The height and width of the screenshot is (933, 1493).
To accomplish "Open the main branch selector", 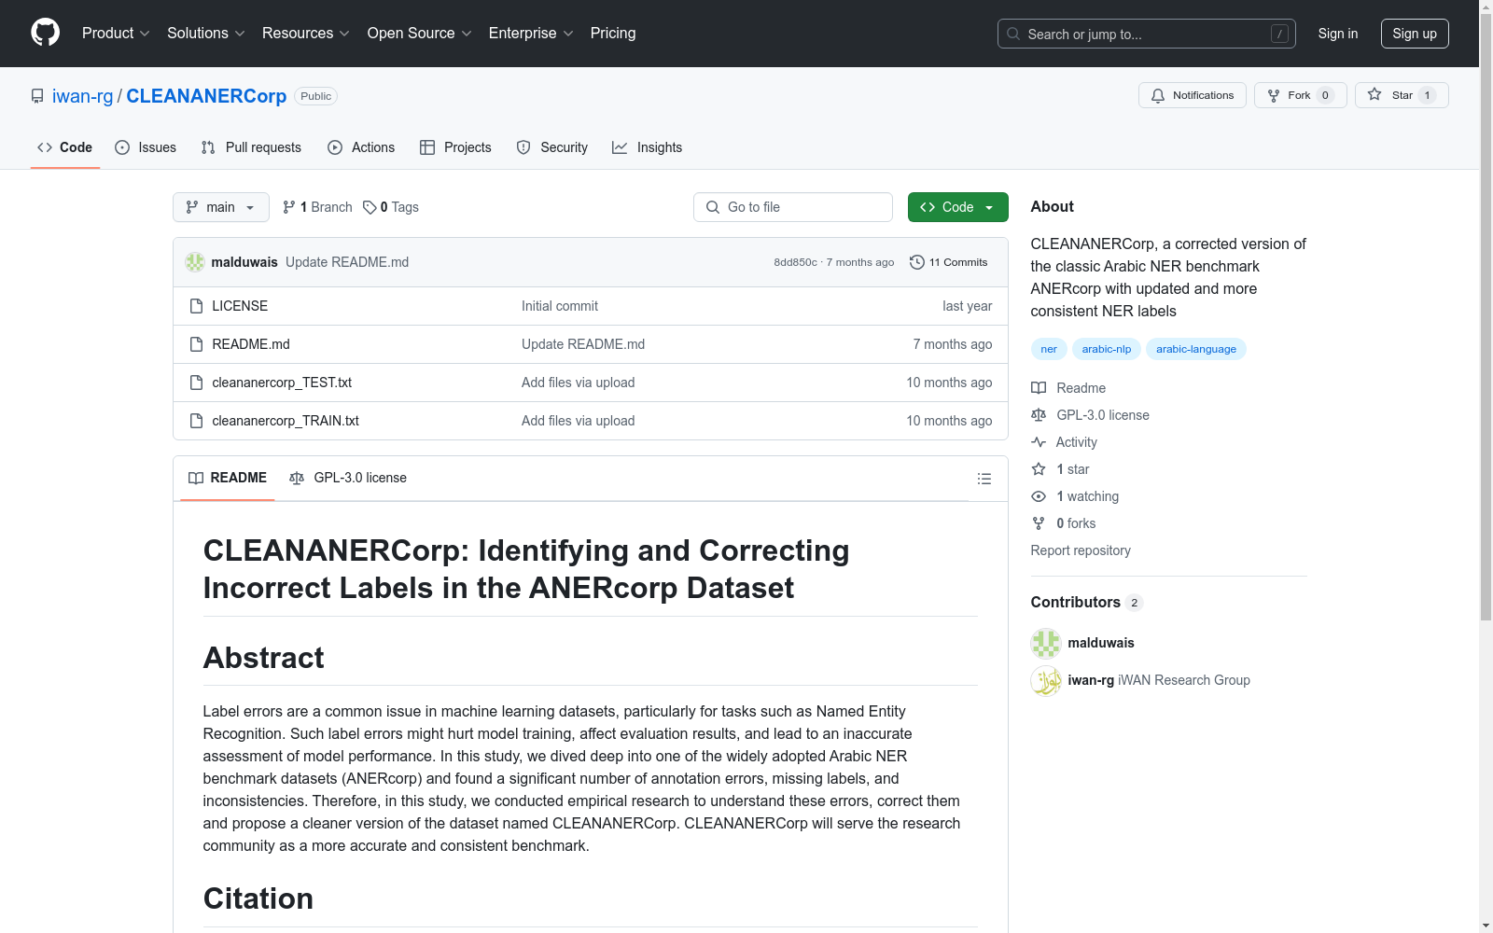I will coord(221,207).
